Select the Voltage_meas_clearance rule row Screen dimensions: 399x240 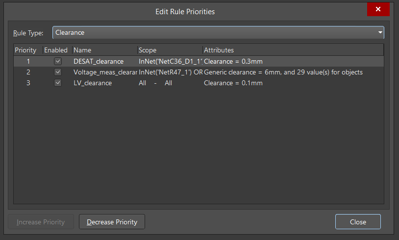pyautogui.click(x=104, y=72)
